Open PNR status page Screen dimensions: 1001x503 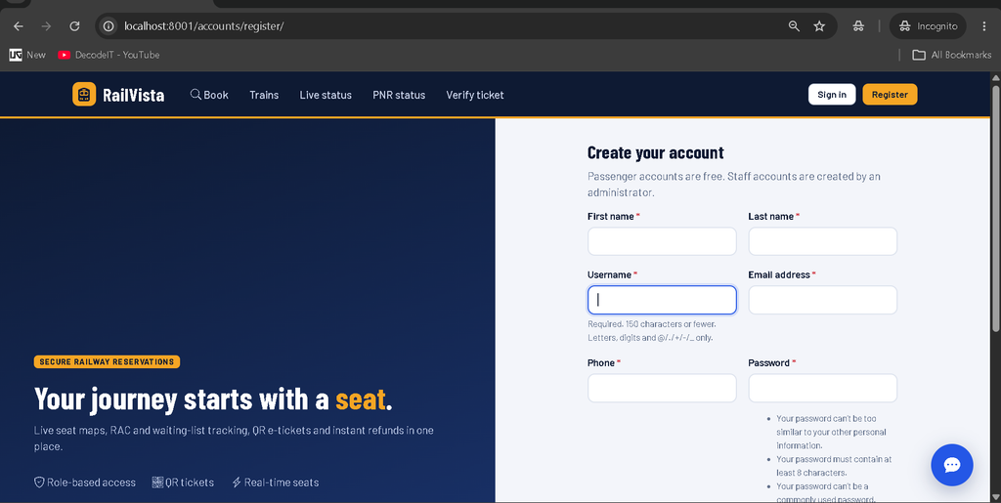[399, 95]
